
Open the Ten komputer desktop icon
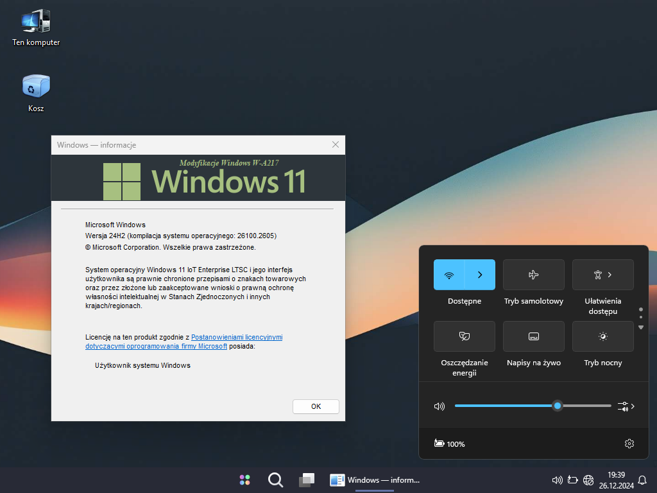[x=36, y=22]
